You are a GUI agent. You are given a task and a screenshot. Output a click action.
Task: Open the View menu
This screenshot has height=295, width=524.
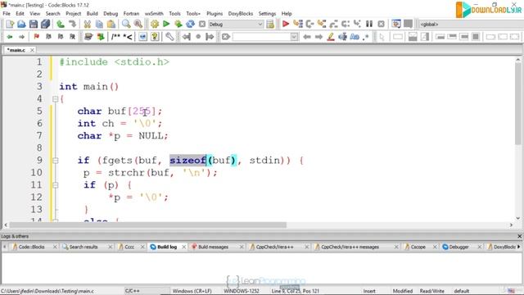34,14
